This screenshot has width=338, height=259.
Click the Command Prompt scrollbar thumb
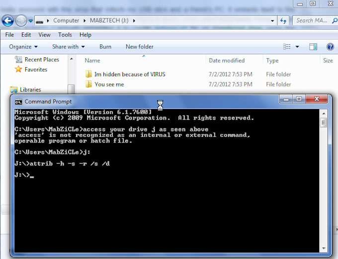[324, 123]
